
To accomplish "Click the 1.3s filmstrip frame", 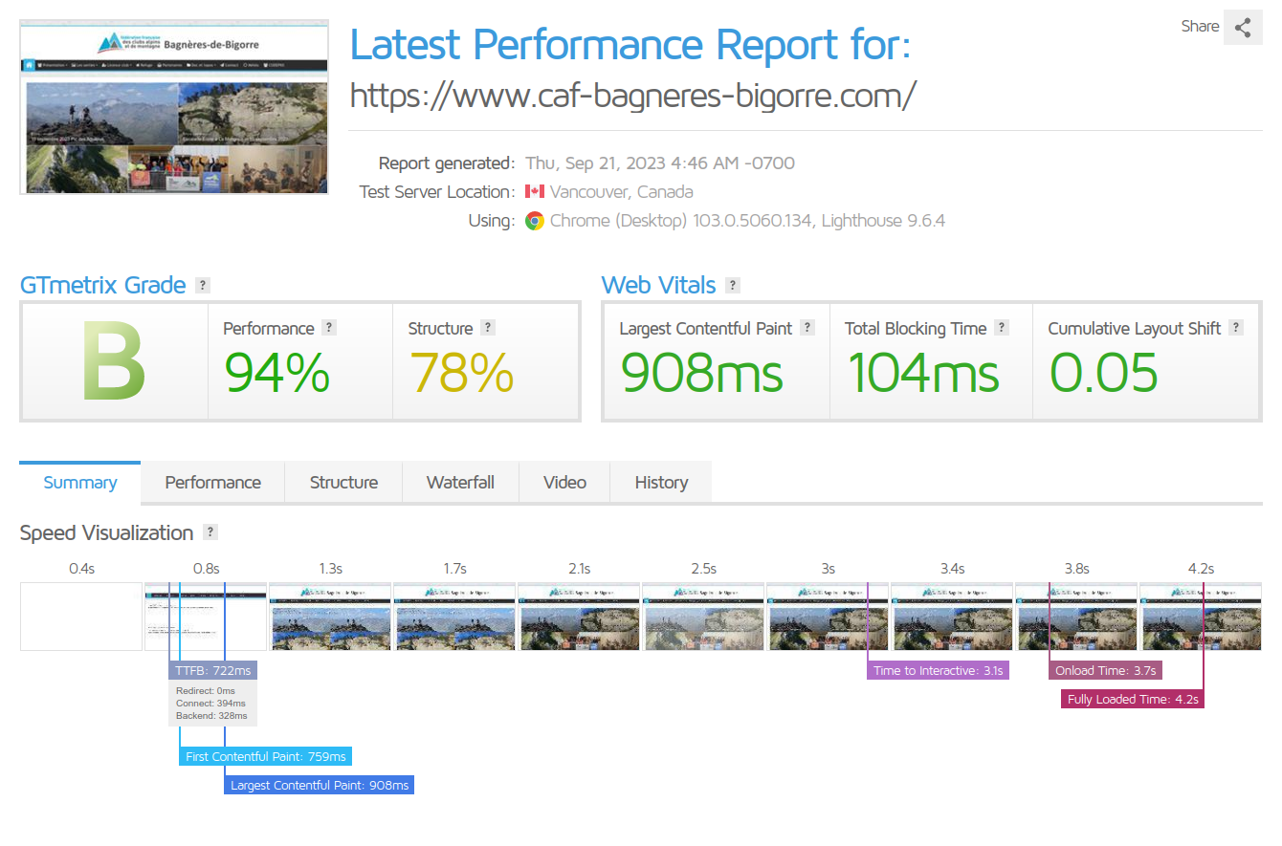I will click(330, 617).
